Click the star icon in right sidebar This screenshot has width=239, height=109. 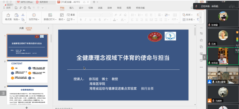(201, 40)
